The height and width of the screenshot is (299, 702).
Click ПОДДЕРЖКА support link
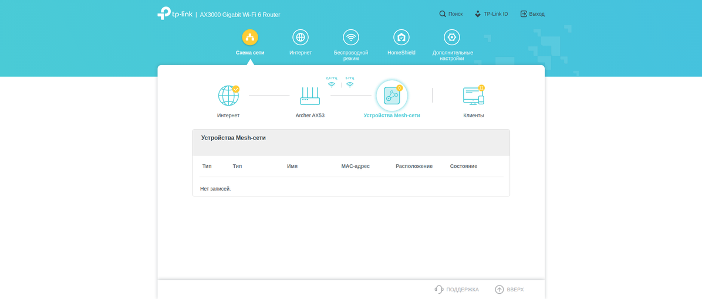457,290
